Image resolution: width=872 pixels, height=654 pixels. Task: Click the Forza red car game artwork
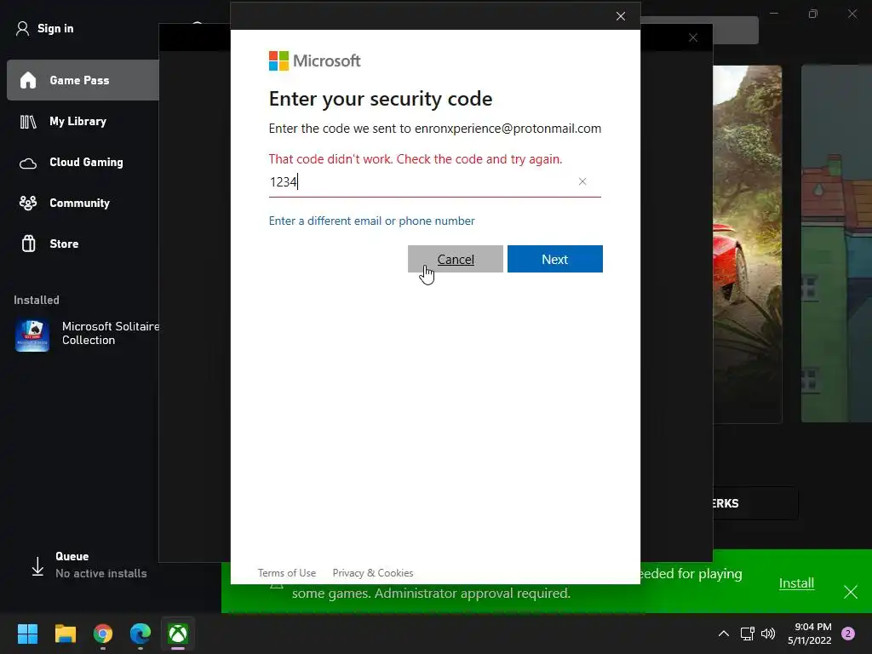(748, 244)
